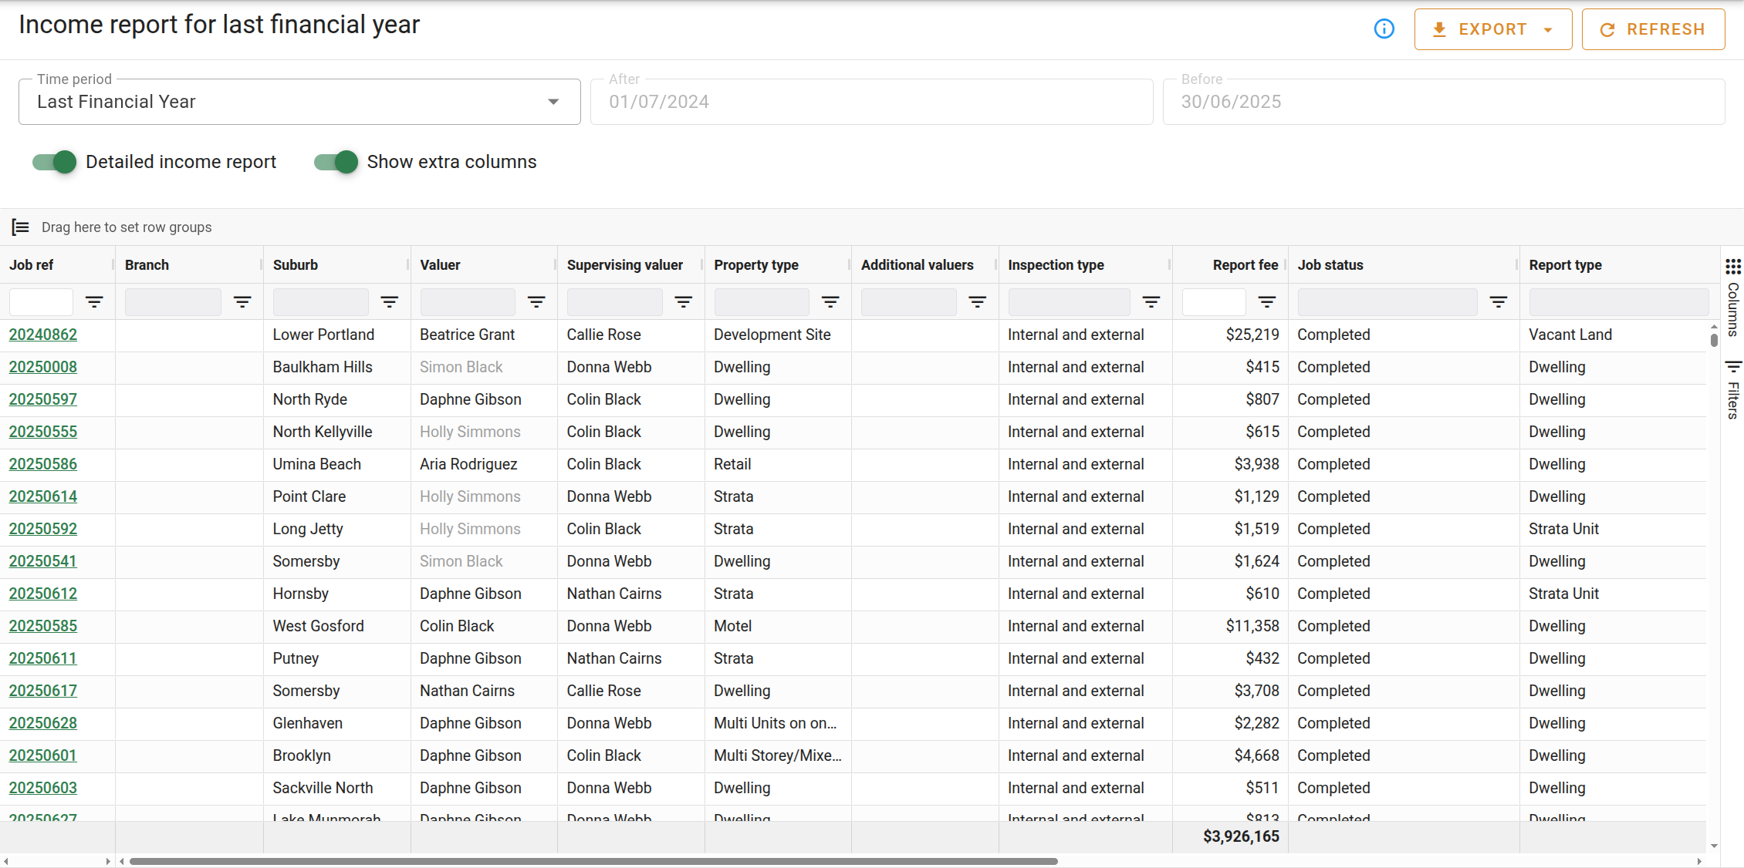
Task: Sort by Report fee column header
Action: point(1245,265)
